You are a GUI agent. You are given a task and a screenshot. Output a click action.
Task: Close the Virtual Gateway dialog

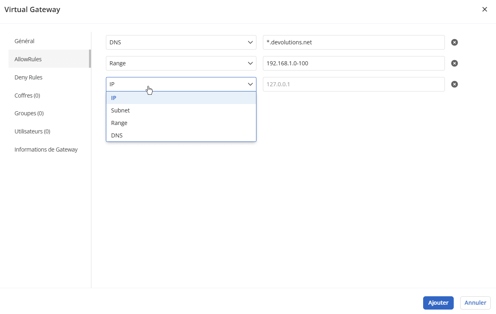pos(485,9)
